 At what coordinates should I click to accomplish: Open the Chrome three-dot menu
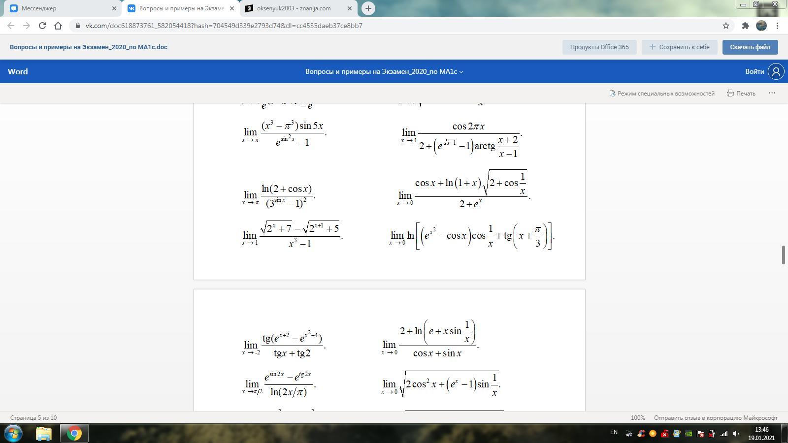pyautogui.click(x=777, y=26)
